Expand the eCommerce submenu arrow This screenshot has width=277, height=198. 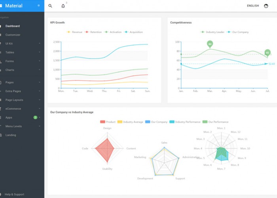[40, 109]
